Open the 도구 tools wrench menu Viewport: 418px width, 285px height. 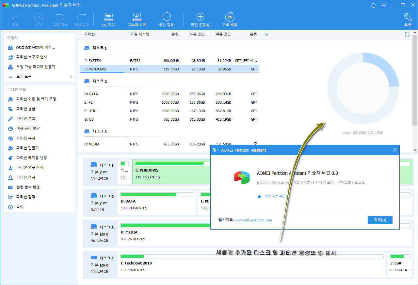(408, 20)
